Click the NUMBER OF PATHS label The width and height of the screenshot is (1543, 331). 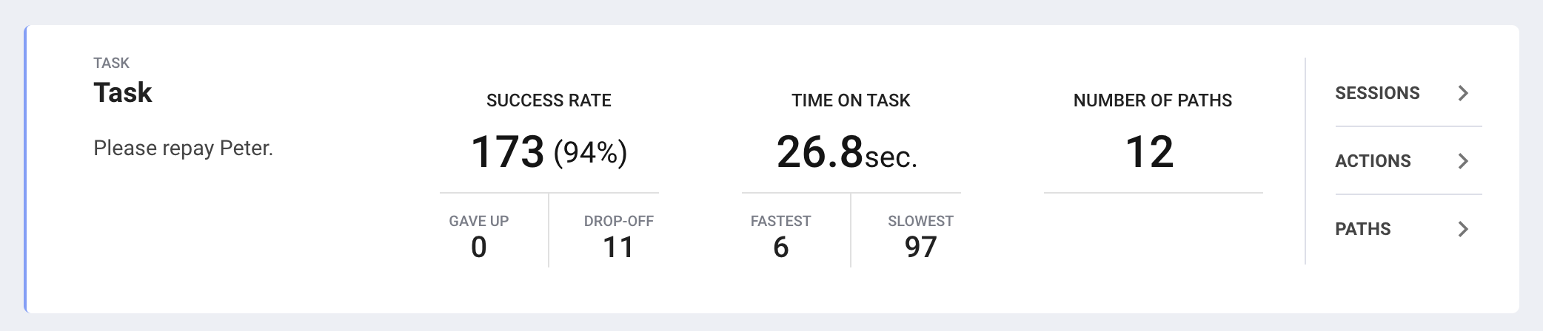pyautogui.click(x=1153, y=100)
